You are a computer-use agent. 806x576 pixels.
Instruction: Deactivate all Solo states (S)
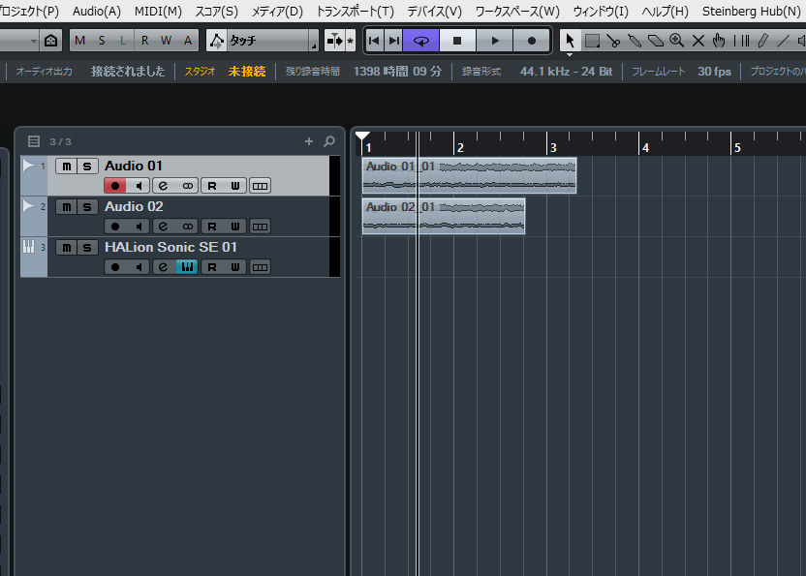[102, 41]
